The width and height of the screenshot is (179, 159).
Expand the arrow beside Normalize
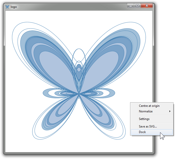coord(170,111)
